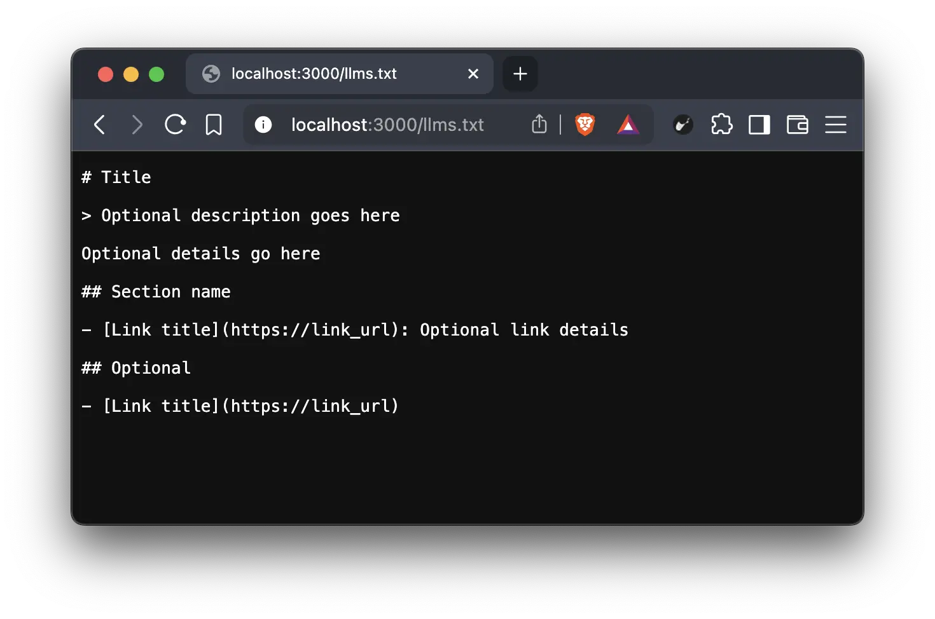Image resolution: width=935 pixels, height=619 pixels.
Task: Click 'Optional description goes here' line
Action: 240,216
